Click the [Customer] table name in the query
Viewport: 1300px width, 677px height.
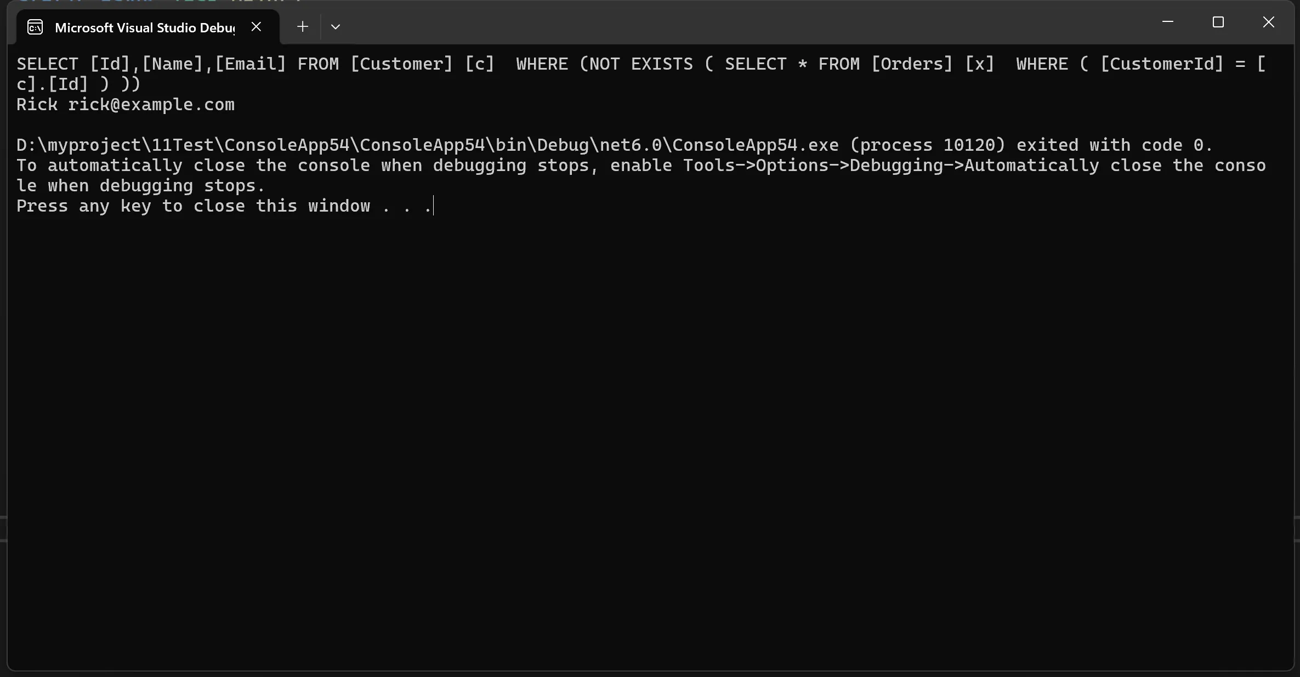tap(401, 64)
